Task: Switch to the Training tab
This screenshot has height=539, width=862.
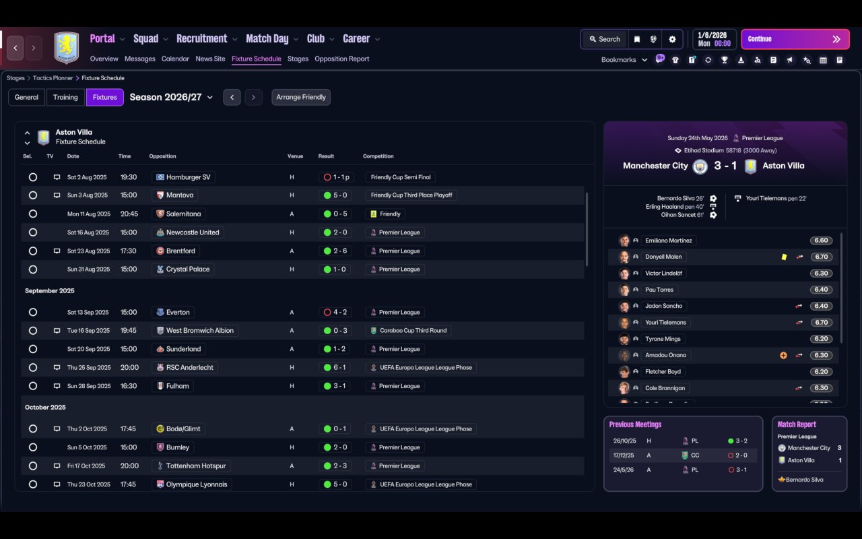Action: coord(65,98)
